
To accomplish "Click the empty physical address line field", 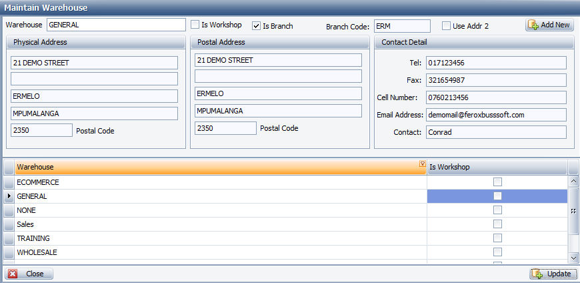I will click(x=94, y=79).
